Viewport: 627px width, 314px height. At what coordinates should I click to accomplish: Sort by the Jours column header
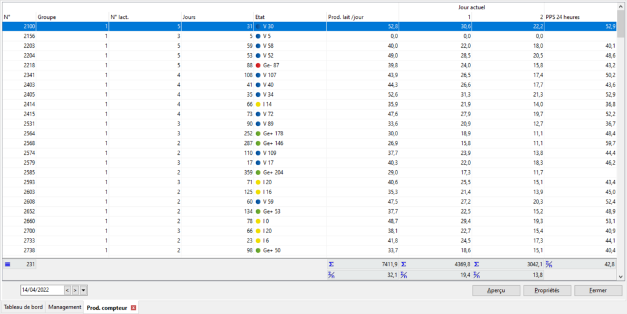pyautogui.click(x=217, y=17)
